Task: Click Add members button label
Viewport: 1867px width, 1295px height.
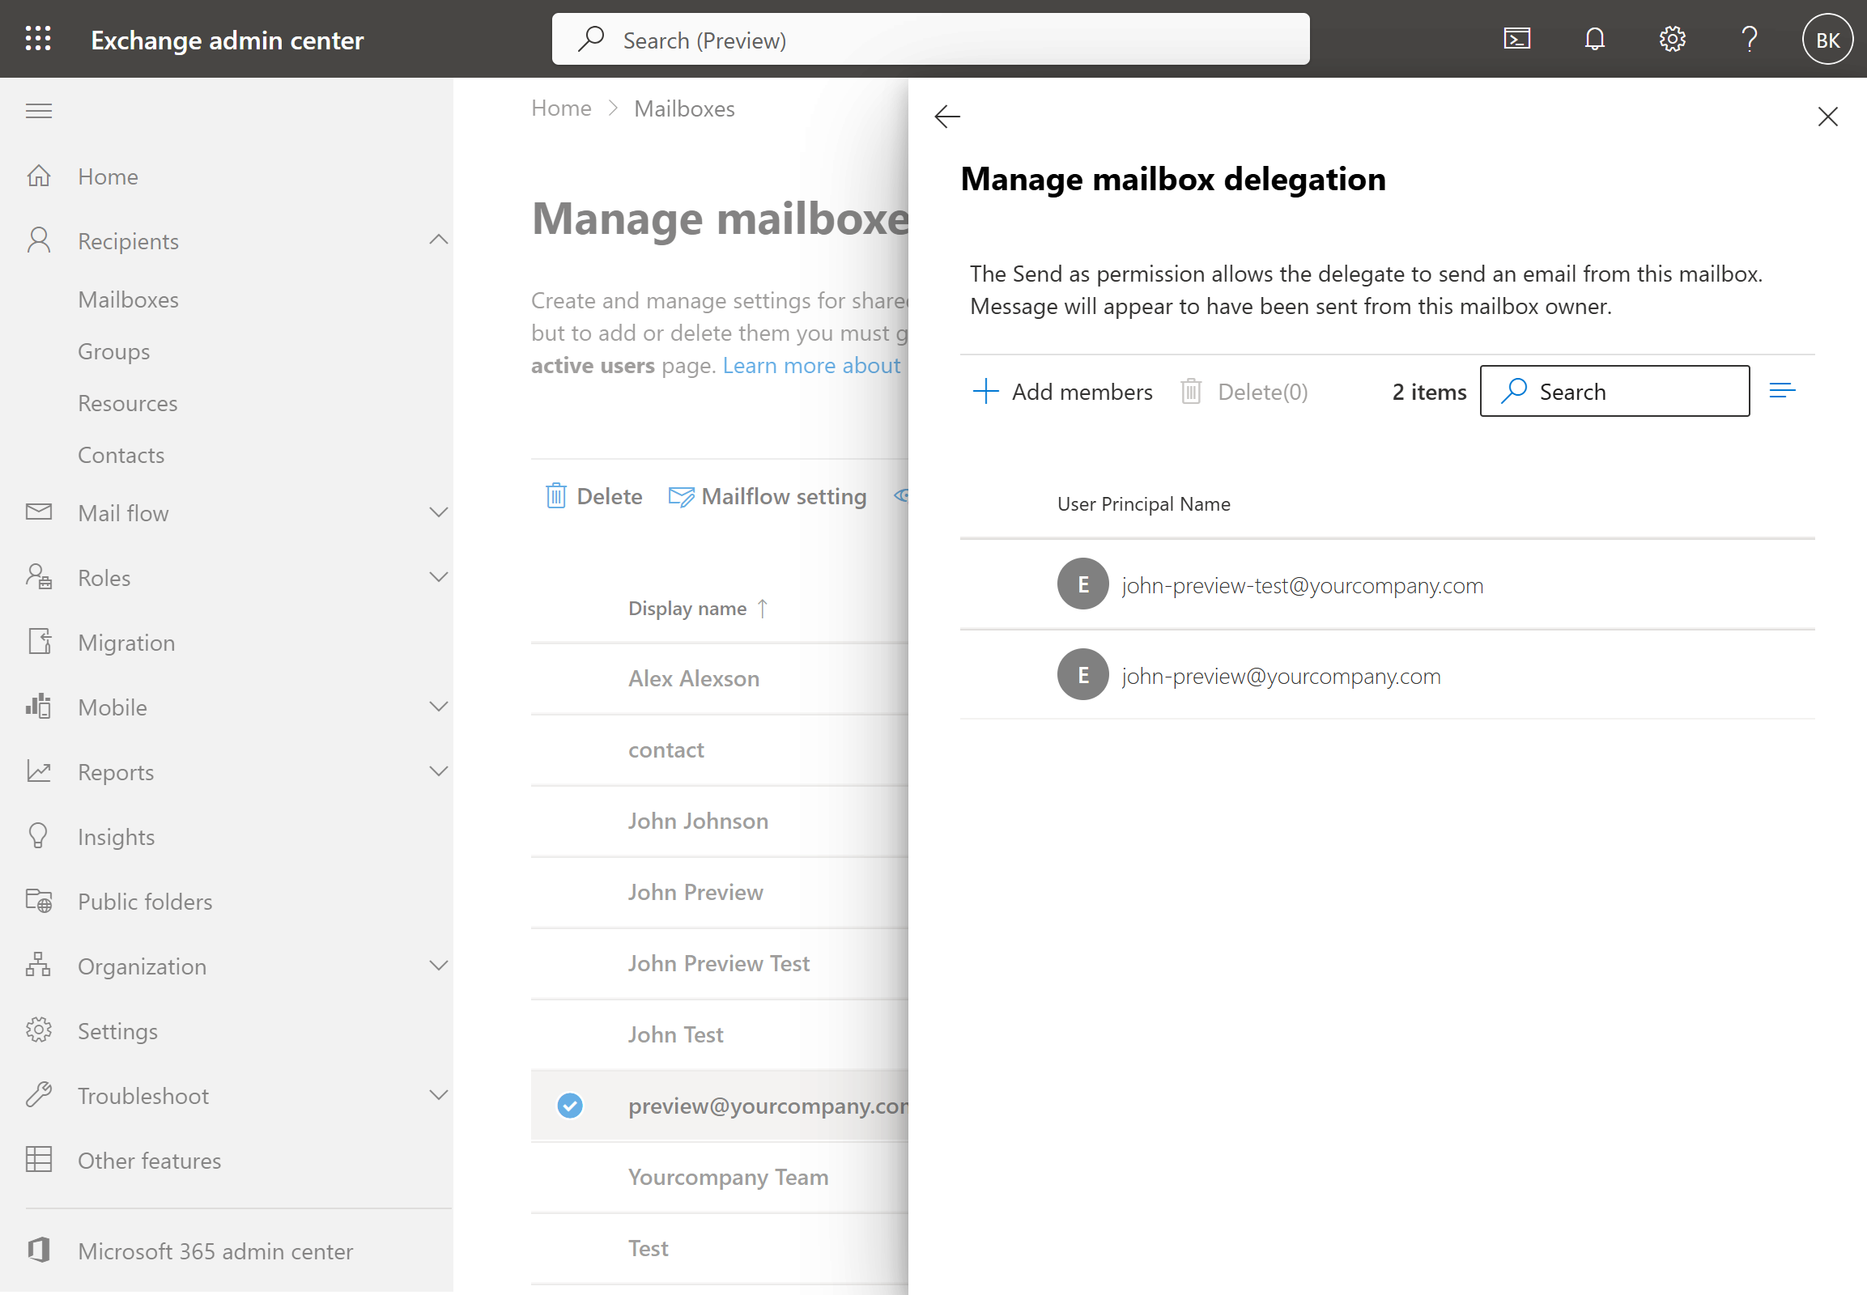Action: (x=1082, y=392)
